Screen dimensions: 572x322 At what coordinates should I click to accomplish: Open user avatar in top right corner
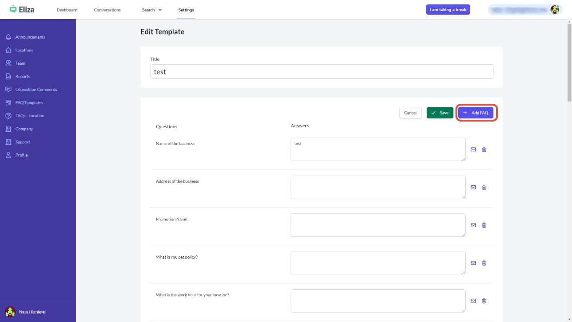coord(554,9)
